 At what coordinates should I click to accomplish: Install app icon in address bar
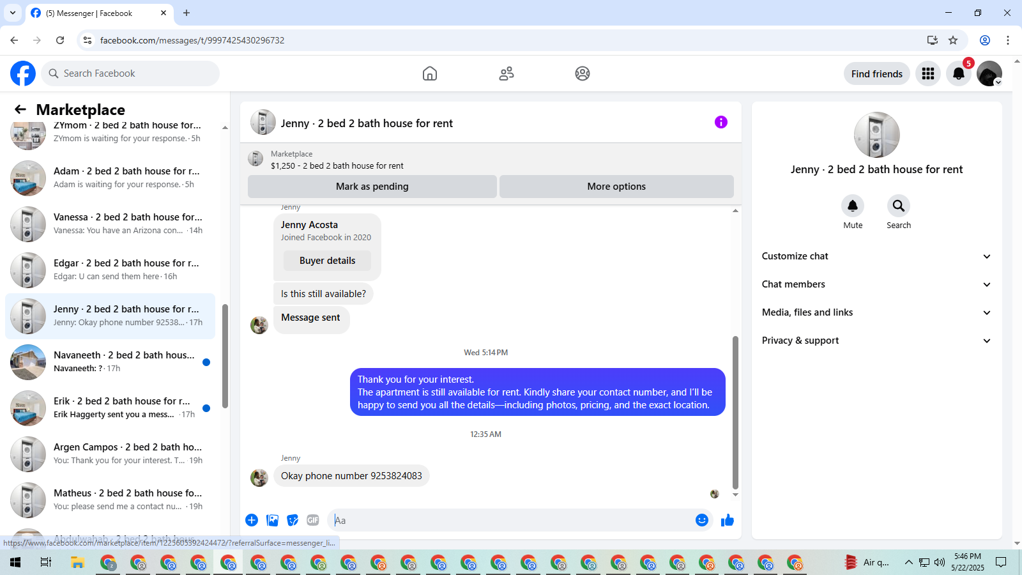(933, 40)
